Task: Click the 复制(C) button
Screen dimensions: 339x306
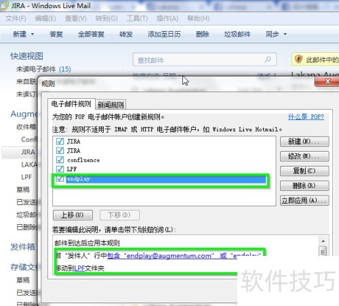Action: coord(304,171)
